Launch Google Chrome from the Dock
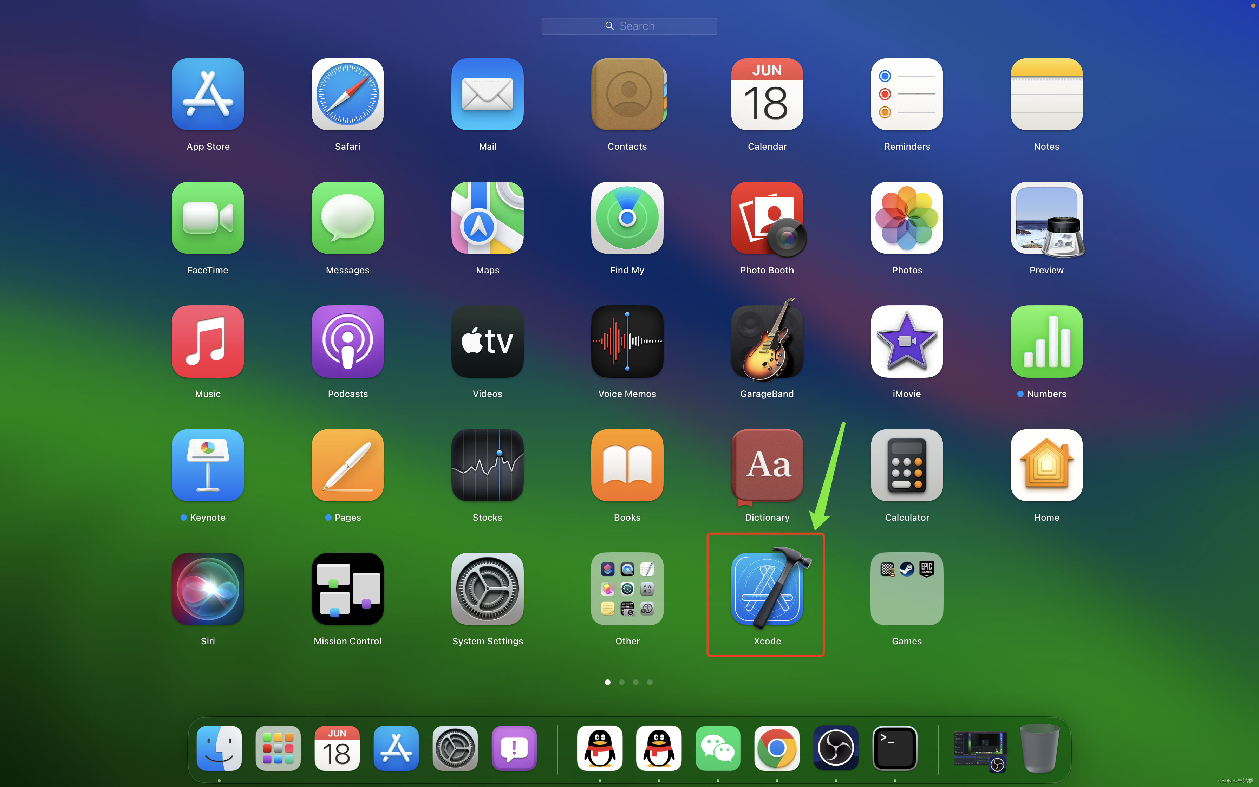Image resolution: width=1259 pixels, height=787 pixels. point(777,748)
